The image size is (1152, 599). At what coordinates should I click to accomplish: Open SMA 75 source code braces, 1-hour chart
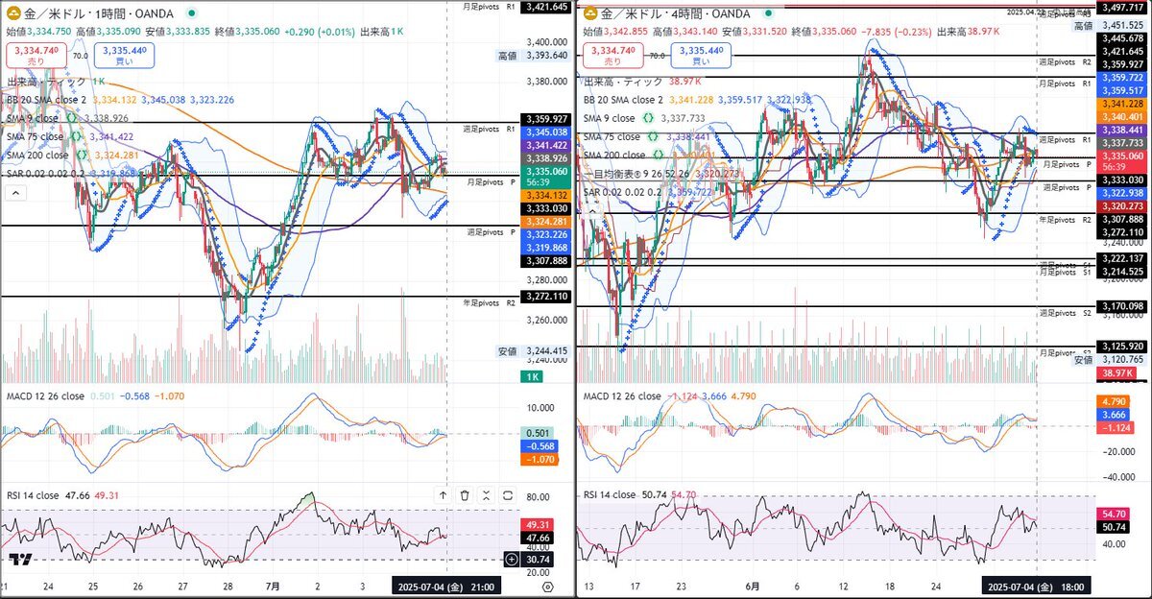pos(75,136)
